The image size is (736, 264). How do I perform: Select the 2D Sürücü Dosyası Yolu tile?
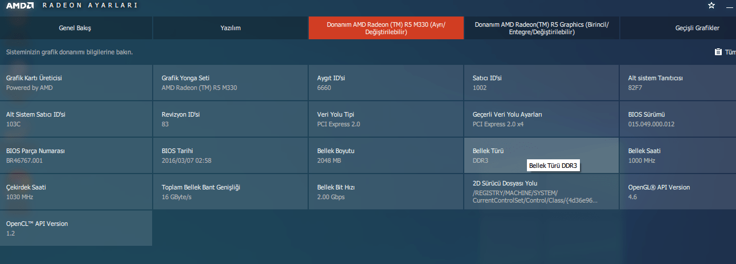point(541,192)
